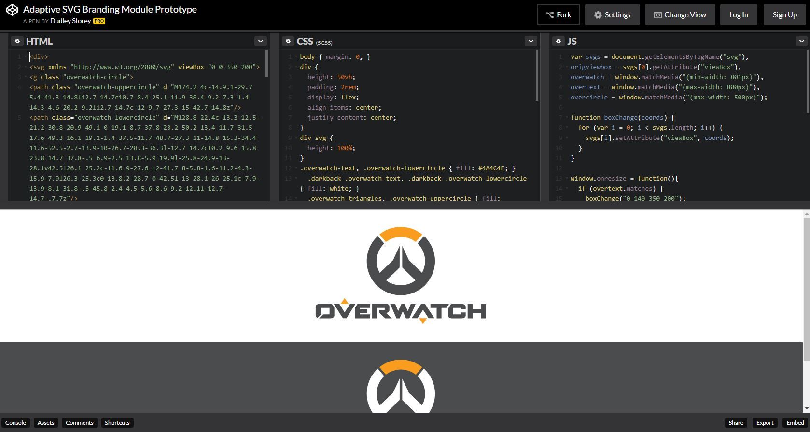
Task: Click the 'origviewbox' line in JS
Action: pos(656,67)
